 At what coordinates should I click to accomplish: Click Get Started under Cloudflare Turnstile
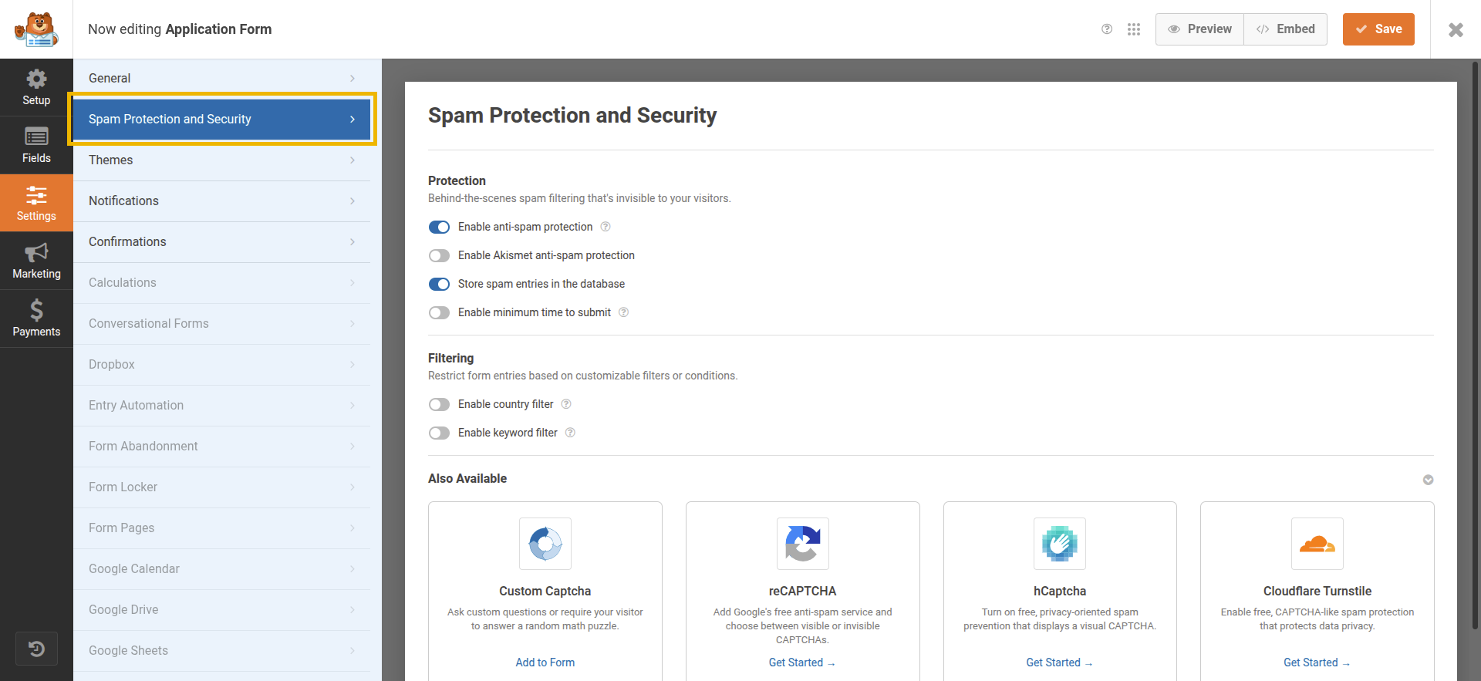click(1317, 662)
